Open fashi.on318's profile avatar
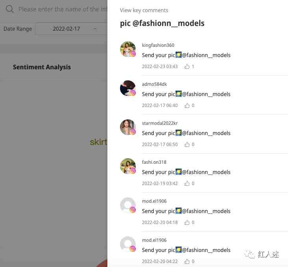Viewport: 288px width, 267px height. [x=128, y=166]
